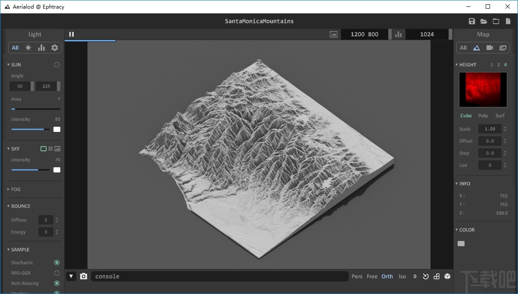Open the gear settings icon in Light panel

(54, 48)
